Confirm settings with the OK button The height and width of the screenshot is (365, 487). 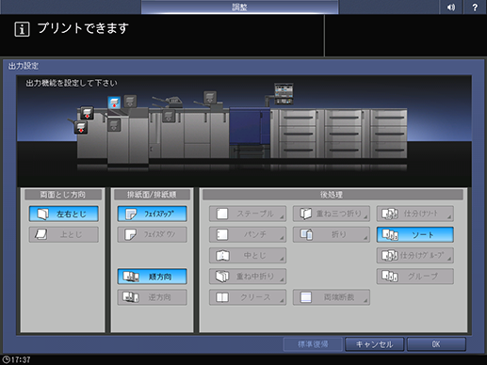pyautogui.click(x=436, y=344)
